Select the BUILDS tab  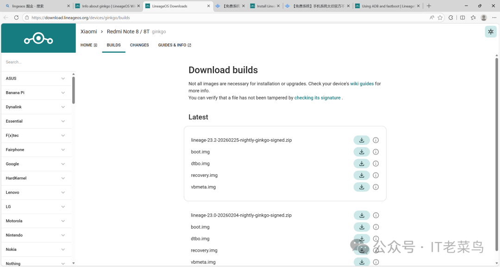coord(113,45)
